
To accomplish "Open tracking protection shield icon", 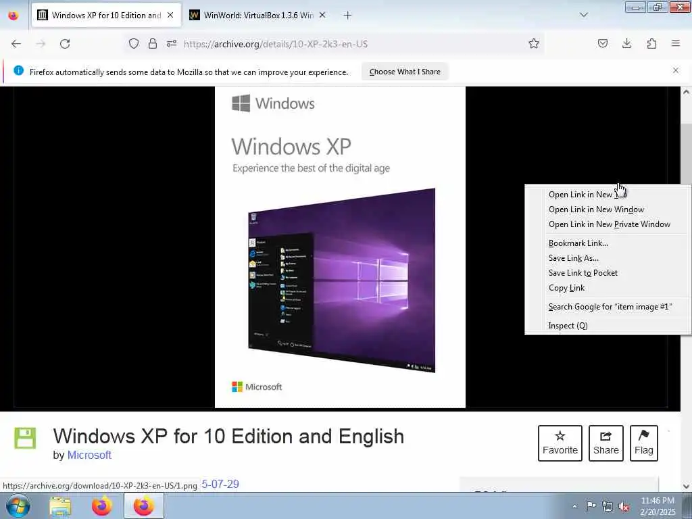I will point(134,43).
